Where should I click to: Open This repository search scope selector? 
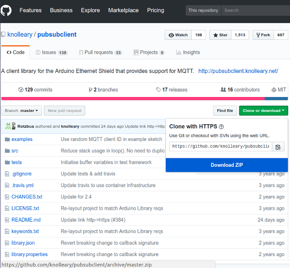click(x=203, y=10)
